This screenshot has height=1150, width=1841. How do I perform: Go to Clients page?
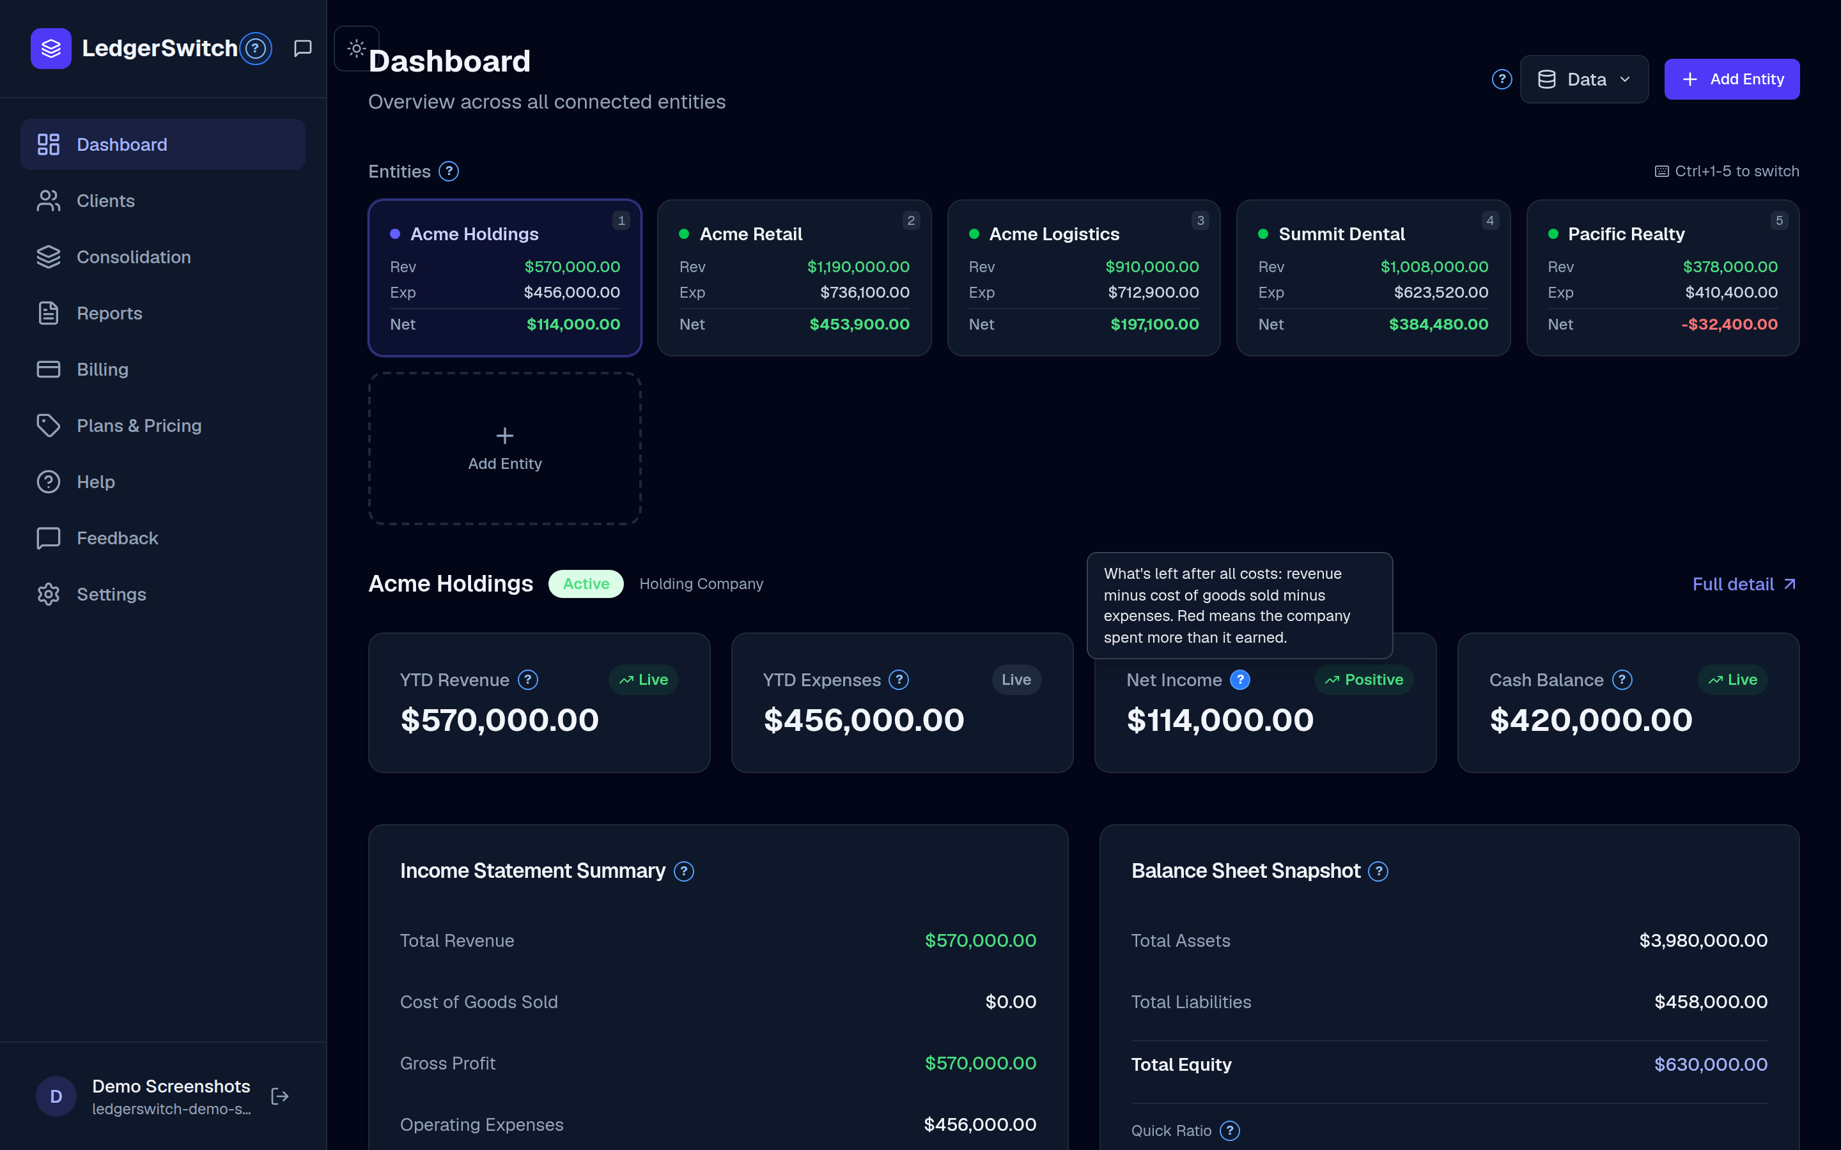163,201
